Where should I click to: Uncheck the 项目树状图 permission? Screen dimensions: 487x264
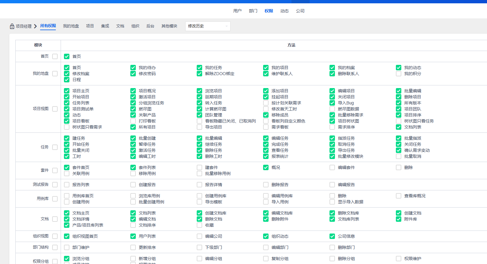(x=332, y=121)
